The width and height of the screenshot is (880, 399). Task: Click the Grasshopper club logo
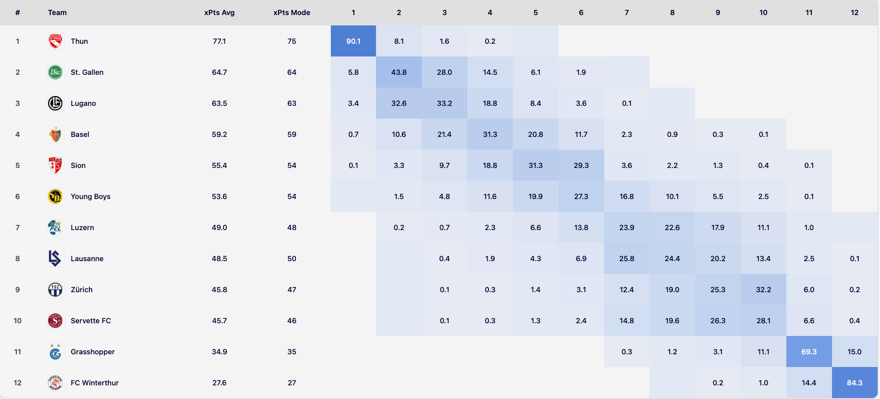click(x=56, y=351)
